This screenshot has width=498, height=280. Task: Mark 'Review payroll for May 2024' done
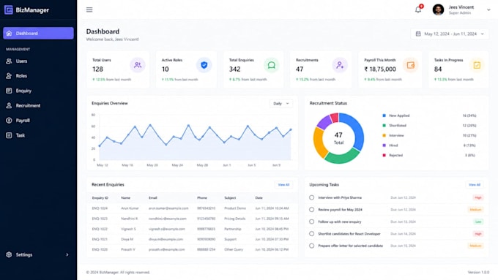click(x=311, y=210)
